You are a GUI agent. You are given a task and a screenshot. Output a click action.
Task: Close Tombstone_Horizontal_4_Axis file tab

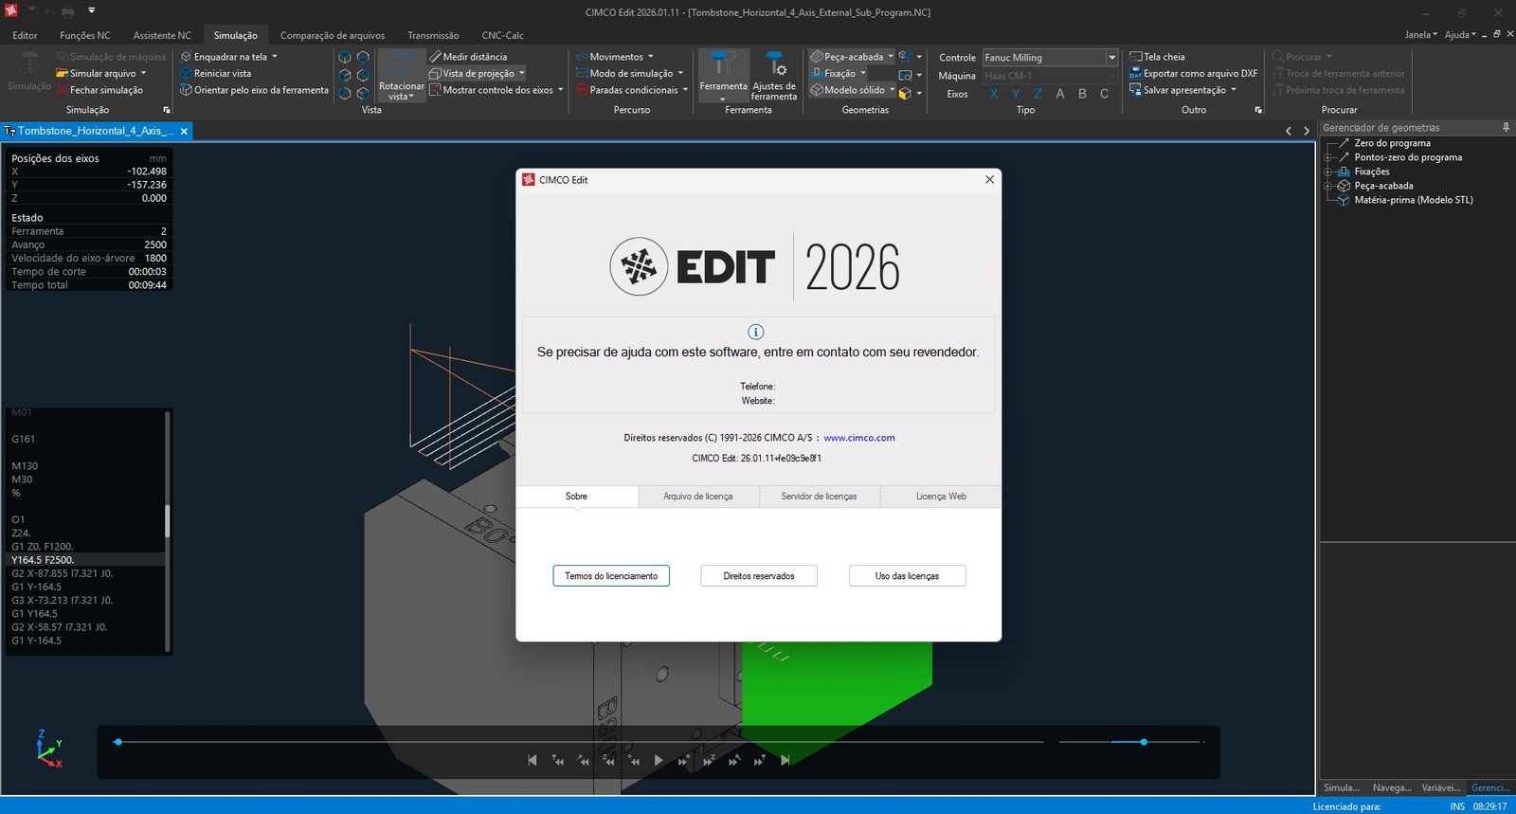click(184, 131)
